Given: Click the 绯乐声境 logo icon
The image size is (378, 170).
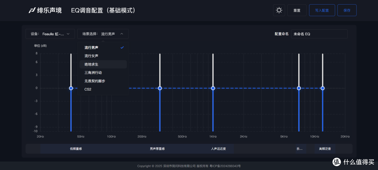Looking at the screenshot, I should click(x=32, y=10).
